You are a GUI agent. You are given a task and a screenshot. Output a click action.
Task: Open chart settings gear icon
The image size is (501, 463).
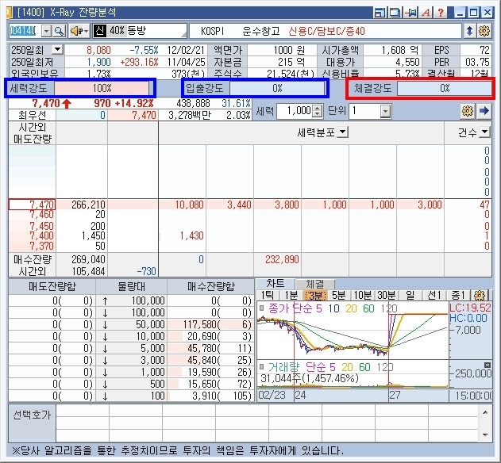pyautogui.click(x=480, y=295)
